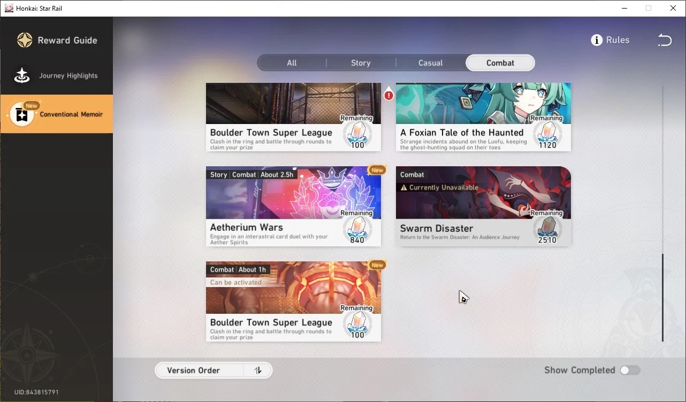Screen dimensions: 686x402
Task: Click the Reward Guide emblem icon
Action: 25,40
